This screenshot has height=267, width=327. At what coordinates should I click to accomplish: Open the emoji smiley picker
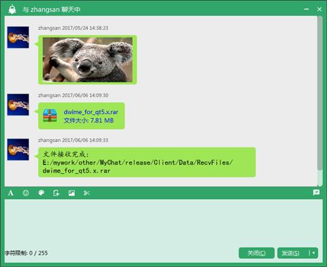pos(26,193)
